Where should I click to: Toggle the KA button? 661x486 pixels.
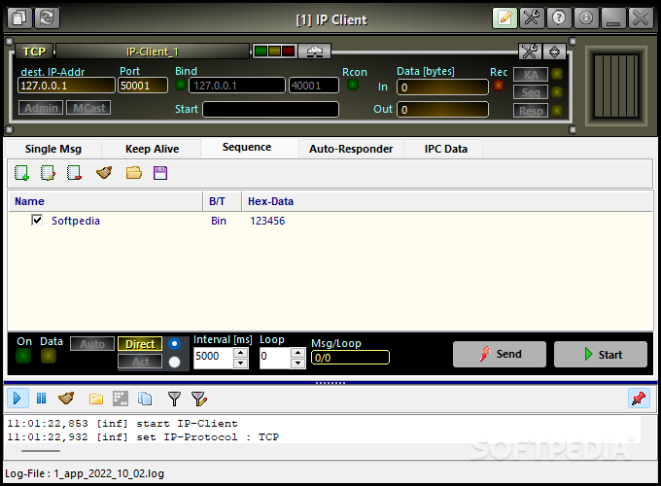(531, 75)
